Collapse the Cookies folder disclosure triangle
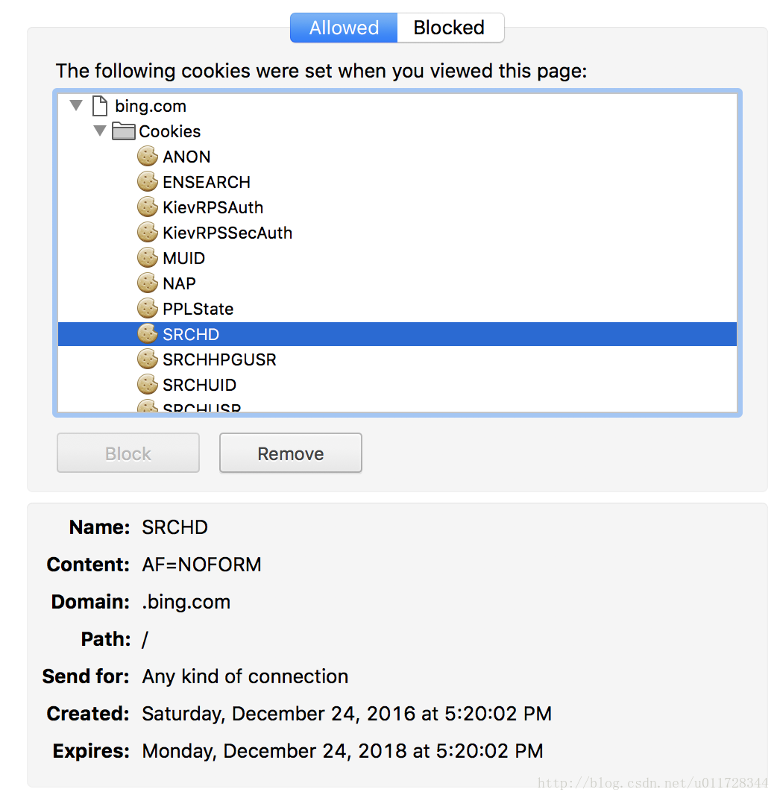The width and height of the screenshot is (777, 798). 100,131
